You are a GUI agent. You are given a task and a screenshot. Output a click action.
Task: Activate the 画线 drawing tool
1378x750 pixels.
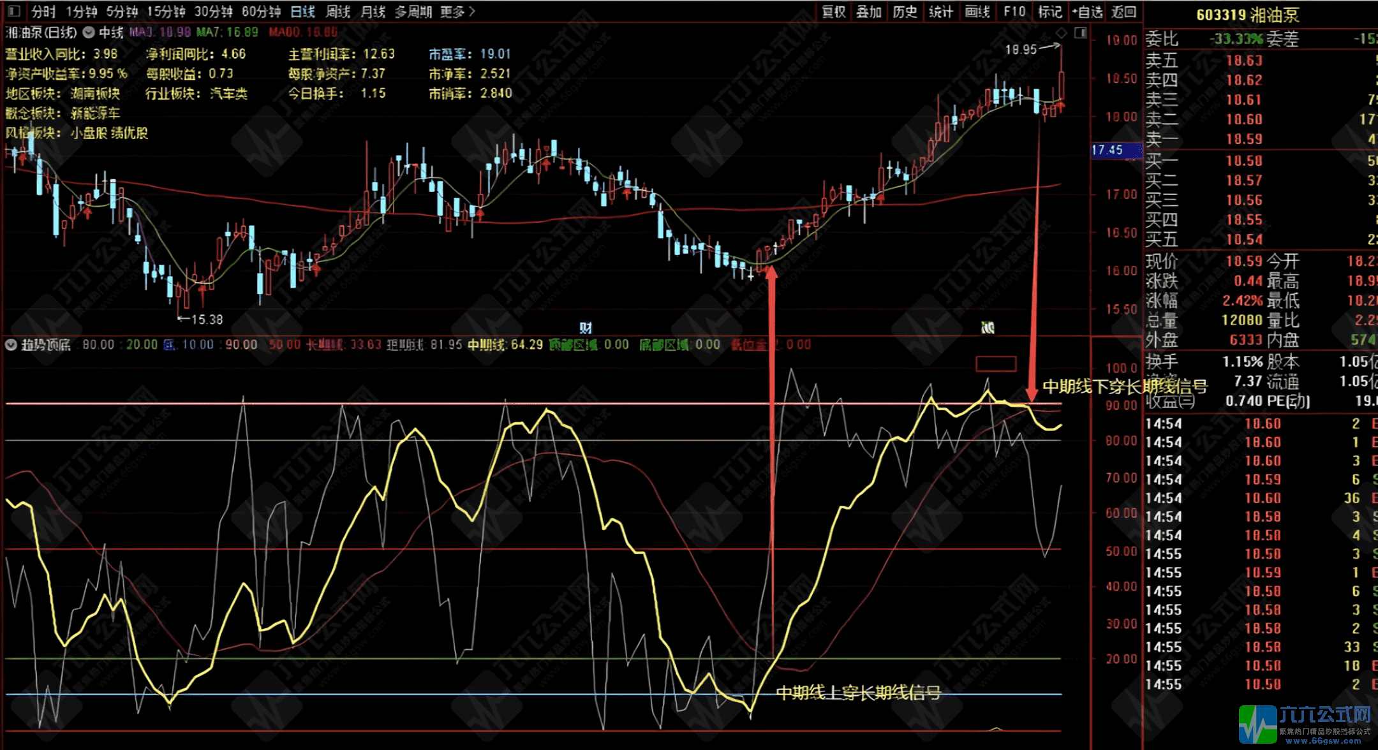(977, 11)
